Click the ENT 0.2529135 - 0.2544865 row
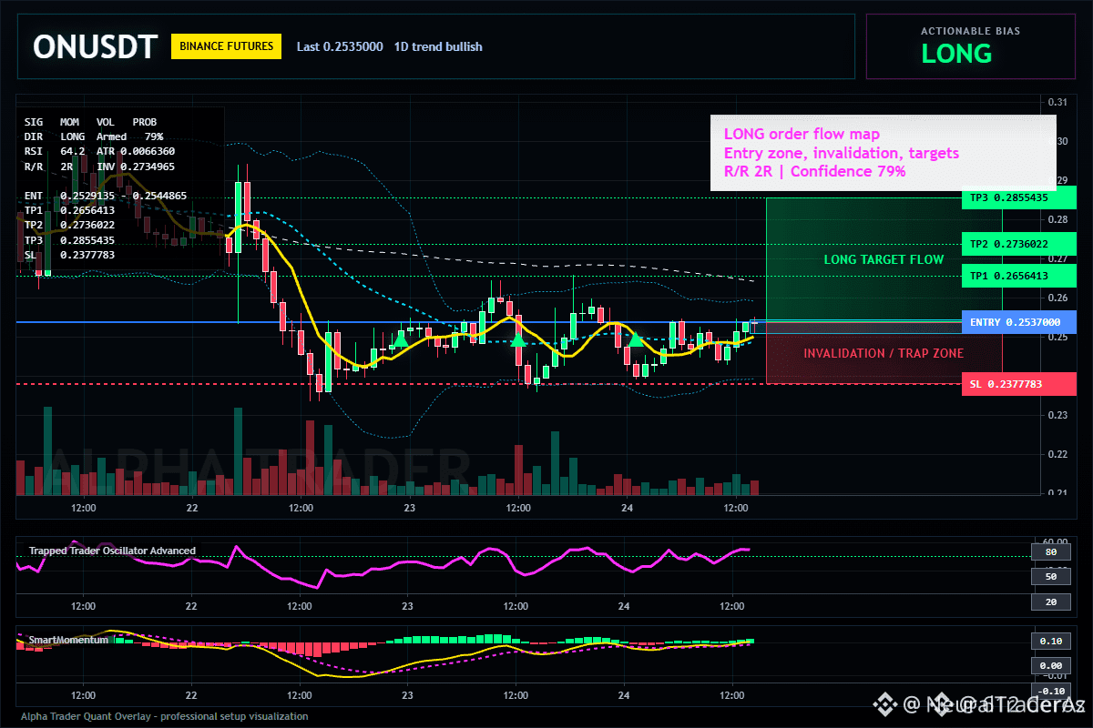The image size is (1093, 728). (106, 196)
